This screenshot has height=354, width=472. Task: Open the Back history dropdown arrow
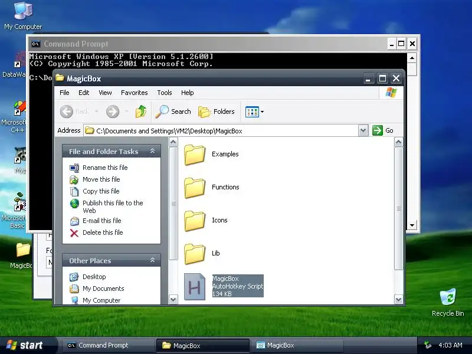coord(96,112)
